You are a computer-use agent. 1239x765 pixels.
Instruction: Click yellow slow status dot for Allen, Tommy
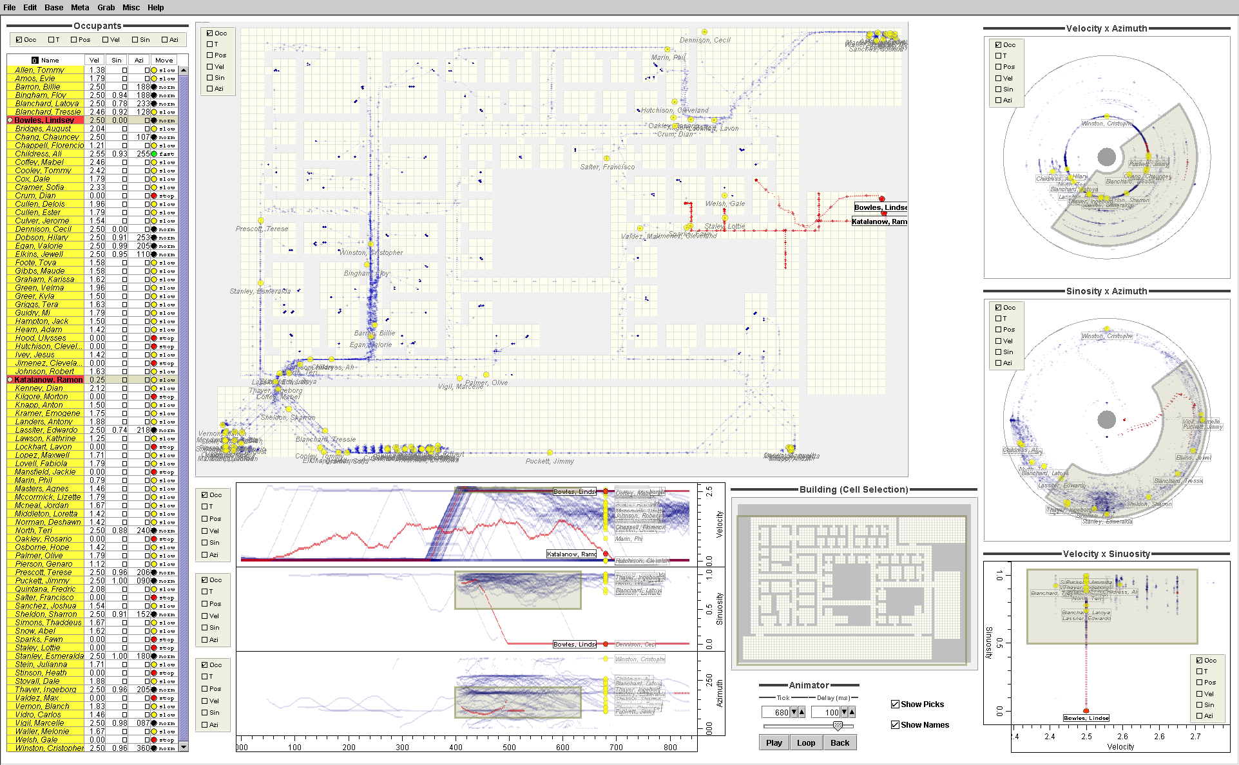(154, 70)
